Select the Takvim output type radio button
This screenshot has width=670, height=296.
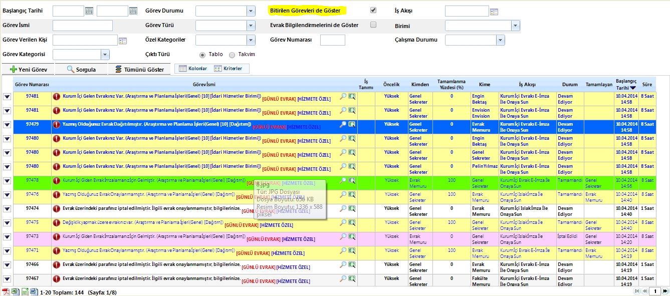pos(232,55)
